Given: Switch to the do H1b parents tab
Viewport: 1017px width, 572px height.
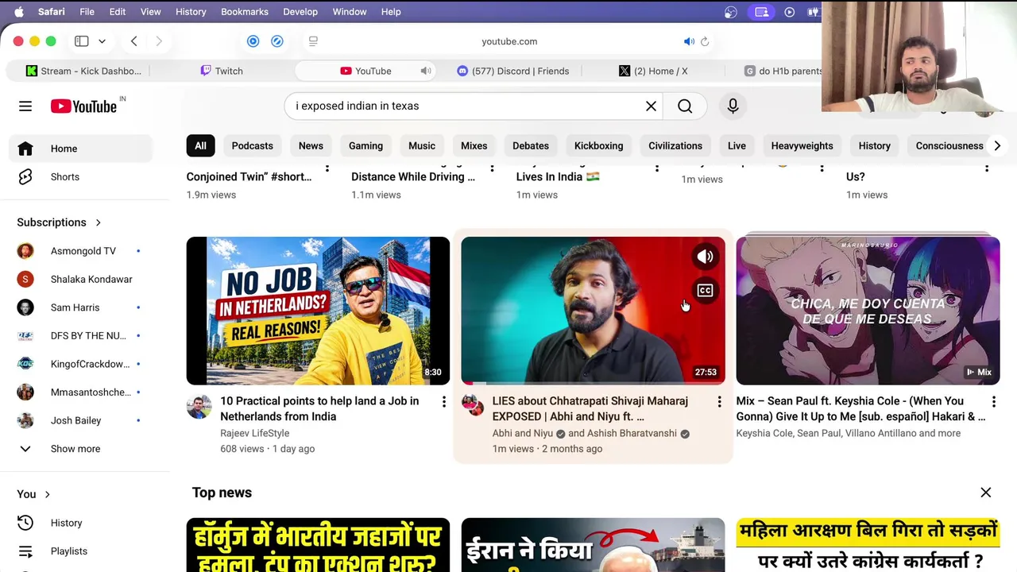Looking at the screenshot, I should pyautogui.click(x=783, y=71).
